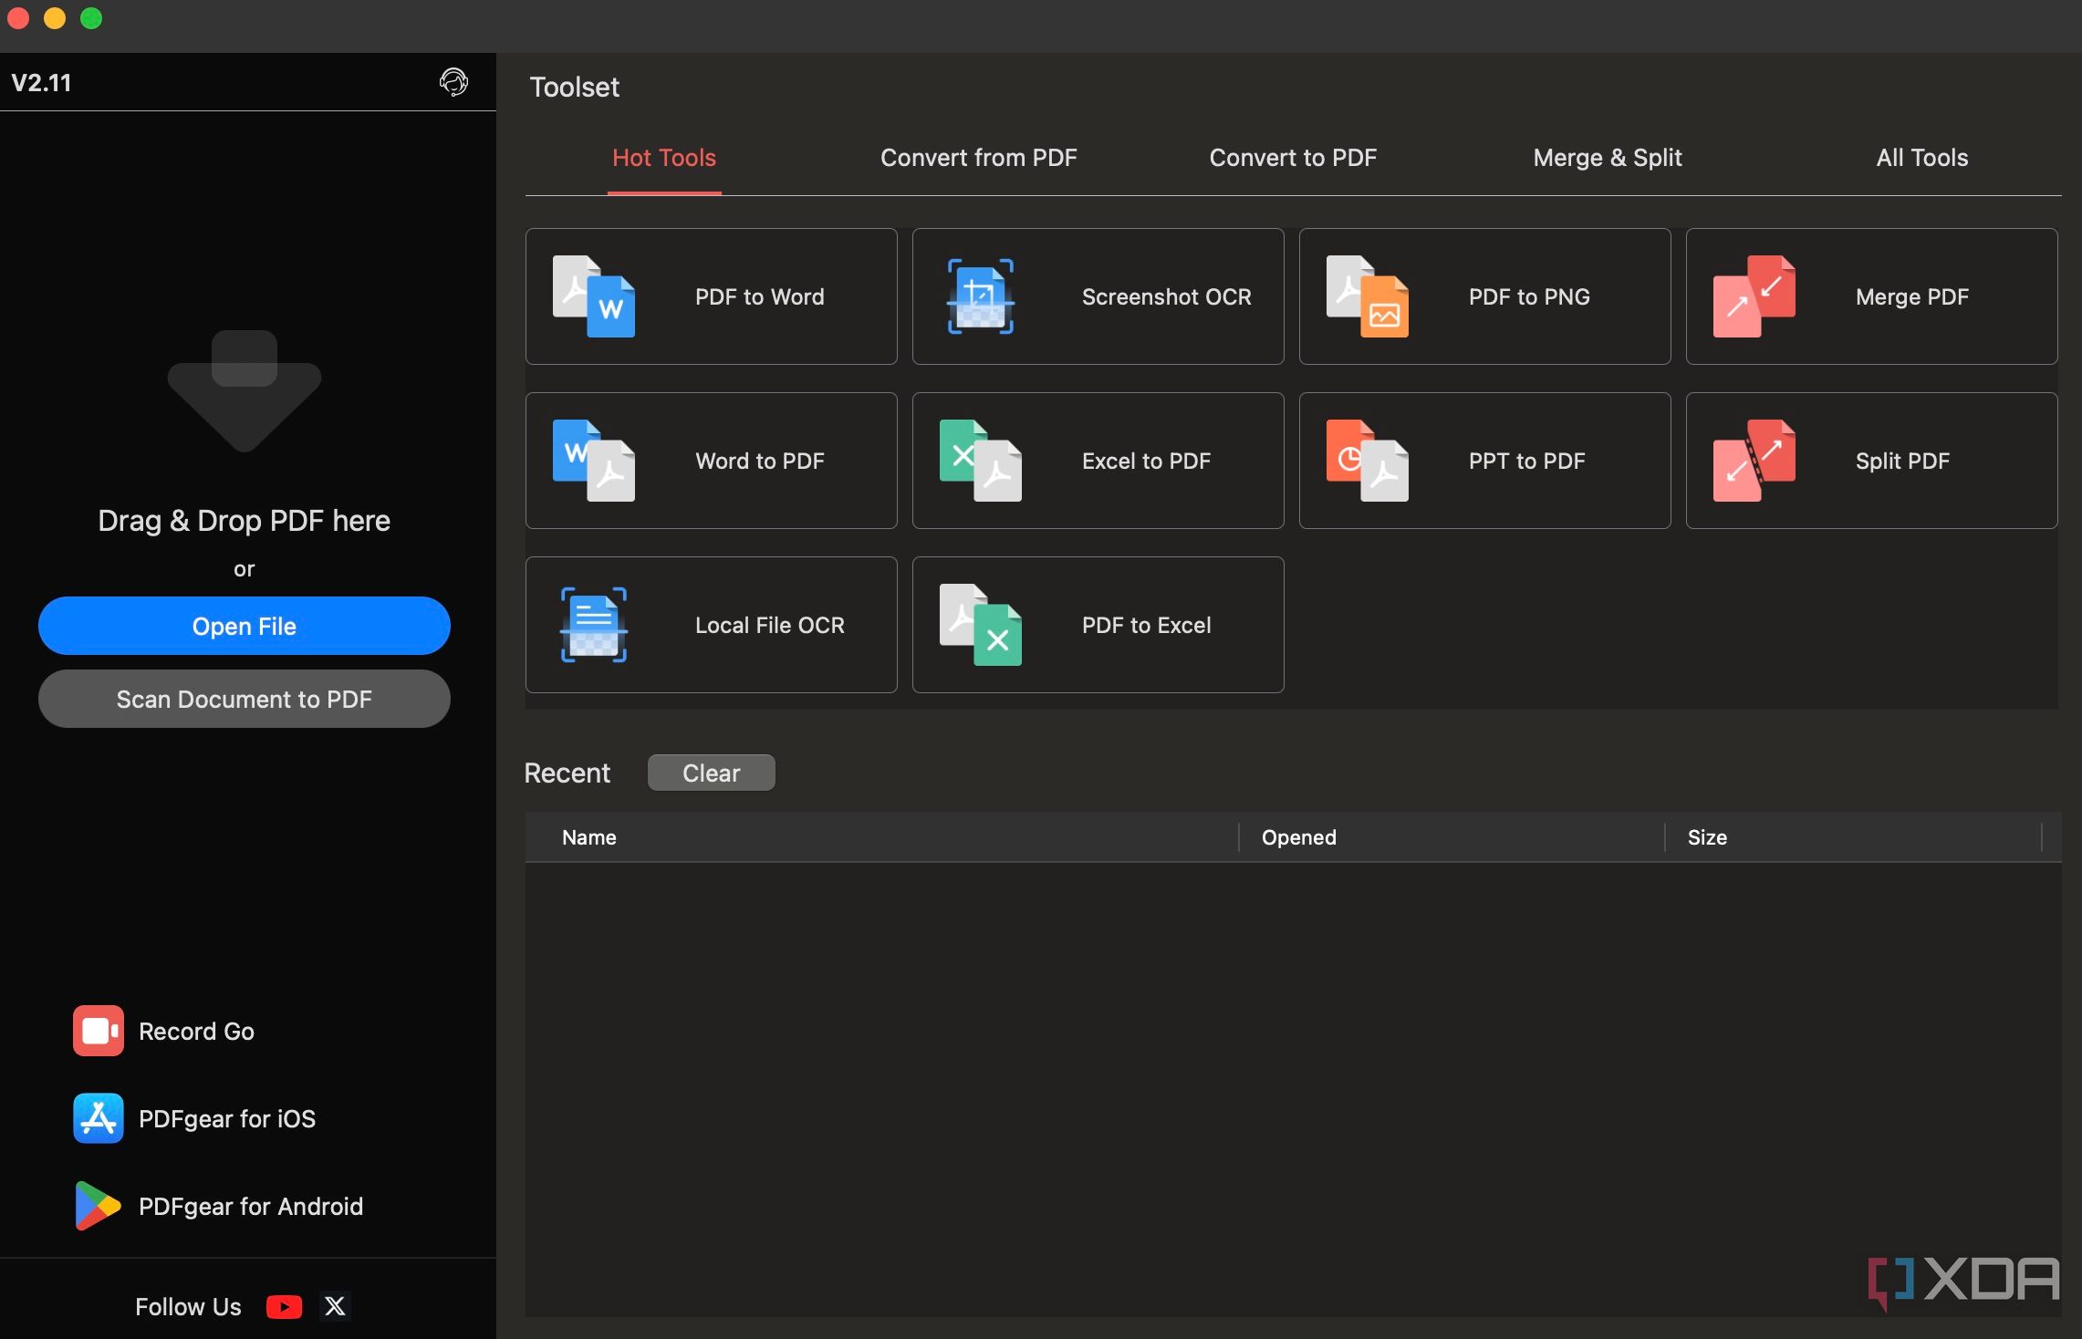
Task: Switch to Merge & Split tab
Action: [x=1607, y=158]
